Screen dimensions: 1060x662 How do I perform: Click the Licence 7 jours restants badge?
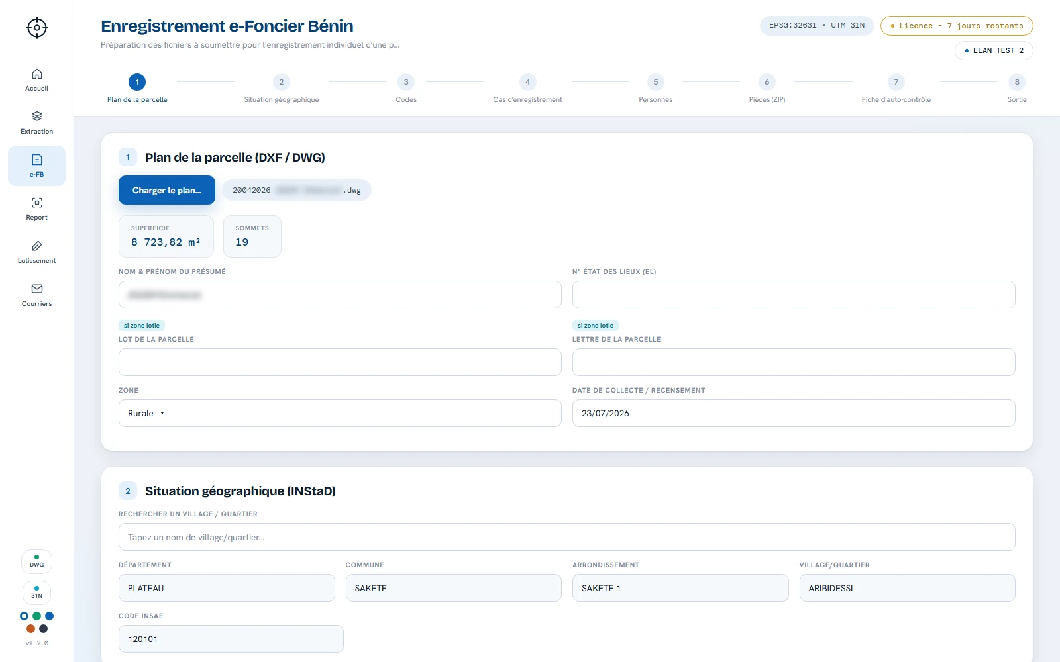tap(957, 26)
